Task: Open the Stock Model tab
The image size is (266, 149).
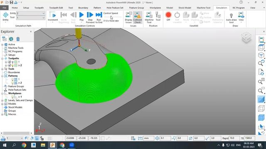Action: coord(185,8)
